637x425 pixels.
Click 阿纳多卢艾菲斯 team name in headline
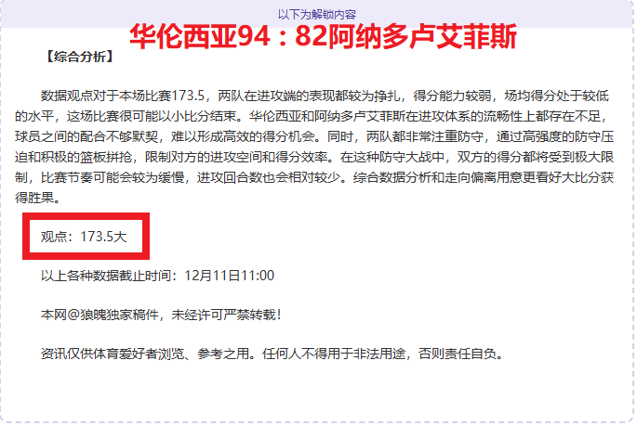pos(422,36)
